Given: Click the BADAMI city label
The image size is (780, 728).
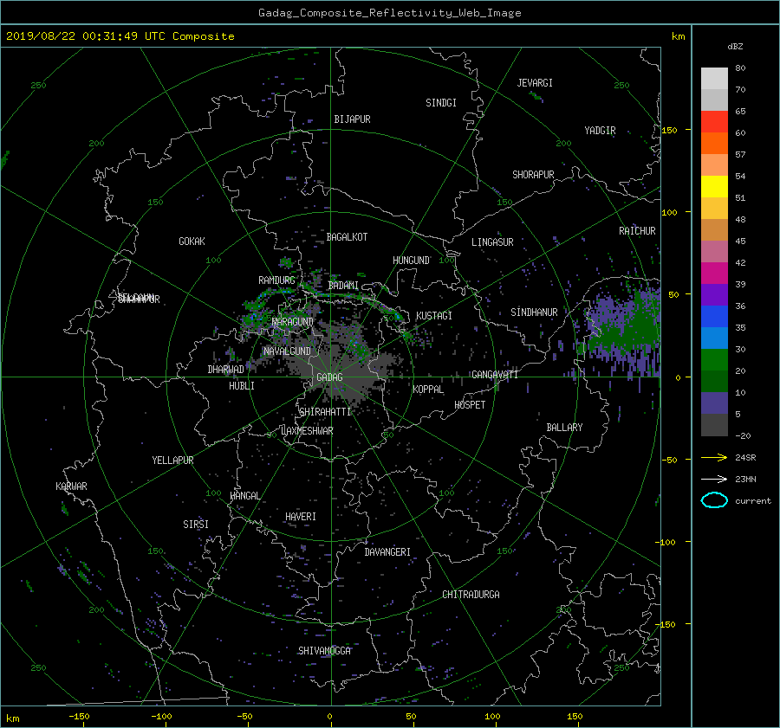Looking at the screenshot, I should coord(343,286).
